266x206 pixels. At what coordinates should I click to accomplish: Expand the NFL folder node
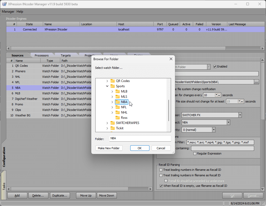click(x=112, y=107)
